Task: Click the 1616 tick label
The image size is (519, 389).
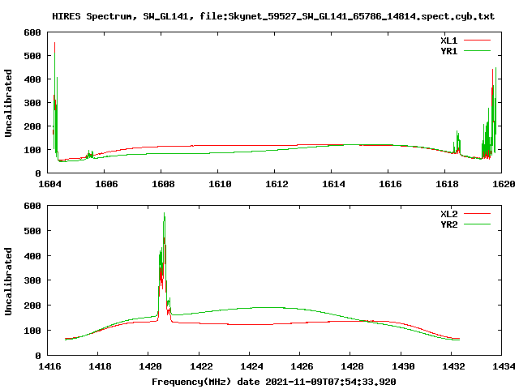Action: click(390, 184)
